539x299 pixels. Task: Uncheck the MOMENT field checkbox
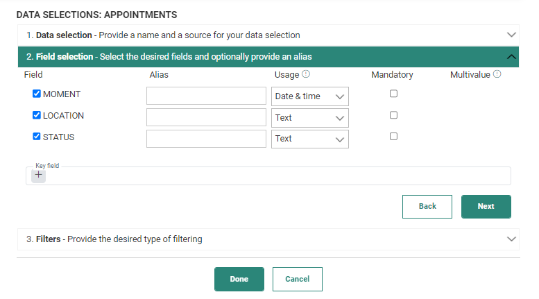tap(37, 94)
